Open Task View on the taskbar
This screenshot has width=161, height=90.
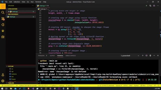pos(6,88)
